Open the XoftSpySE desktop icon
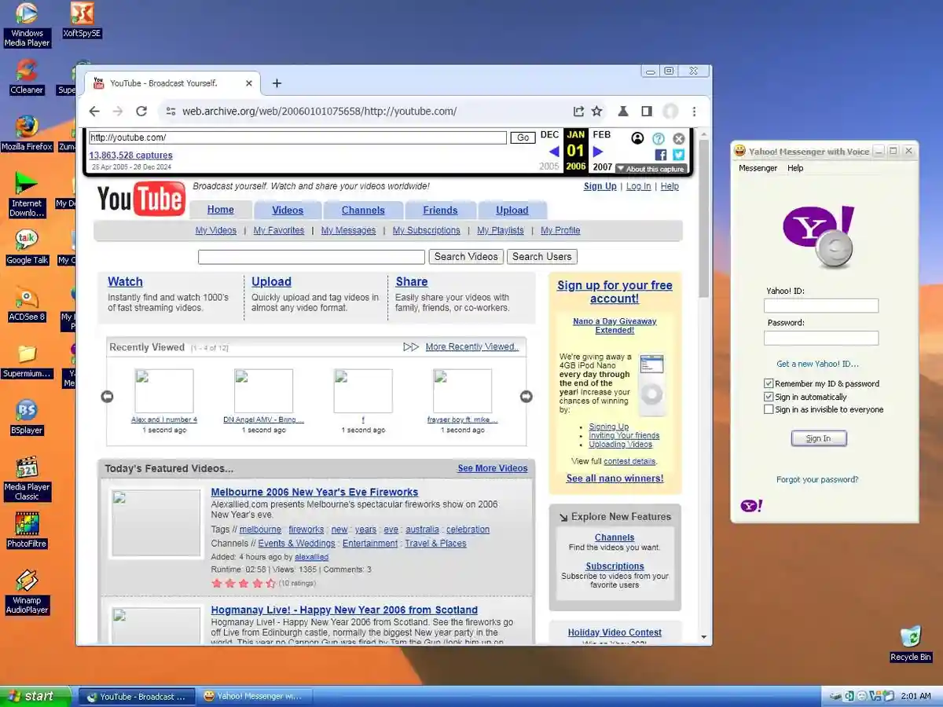This screenshot has height=707, width=943. [82, 20]
